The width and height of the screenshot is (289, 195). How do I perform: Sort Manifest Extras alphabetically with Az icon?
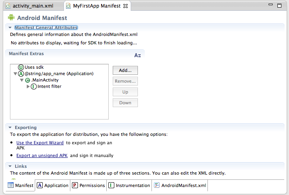coord(138,55)
